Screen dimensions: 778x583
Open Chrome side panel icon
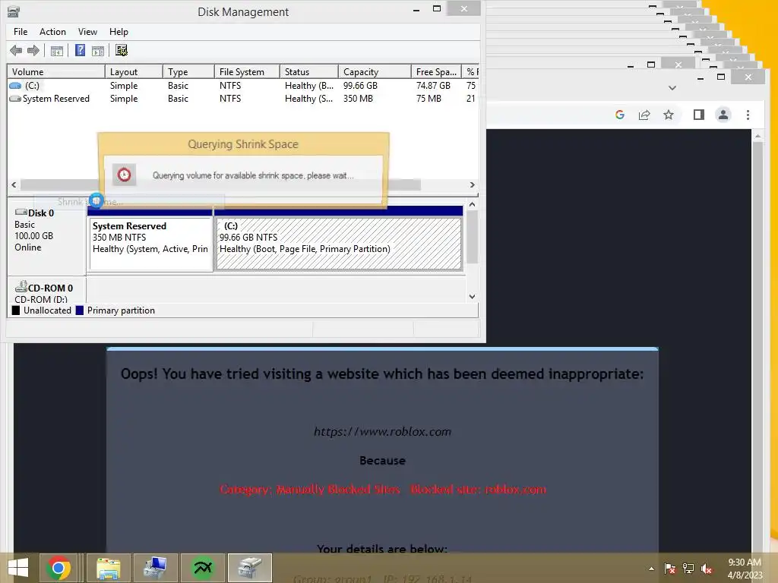[x=699, y=115]
